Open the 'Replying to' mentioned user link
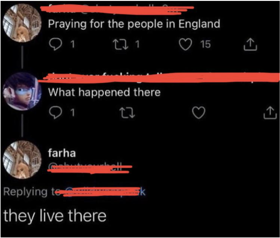Image resolution: width=280 pixels, height=238 pixels. (x=101, y=192)
